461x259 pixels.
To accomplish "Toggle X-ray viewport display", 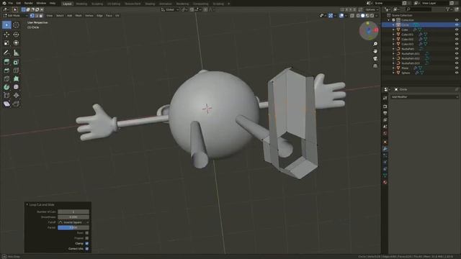I will click(352, 16).
